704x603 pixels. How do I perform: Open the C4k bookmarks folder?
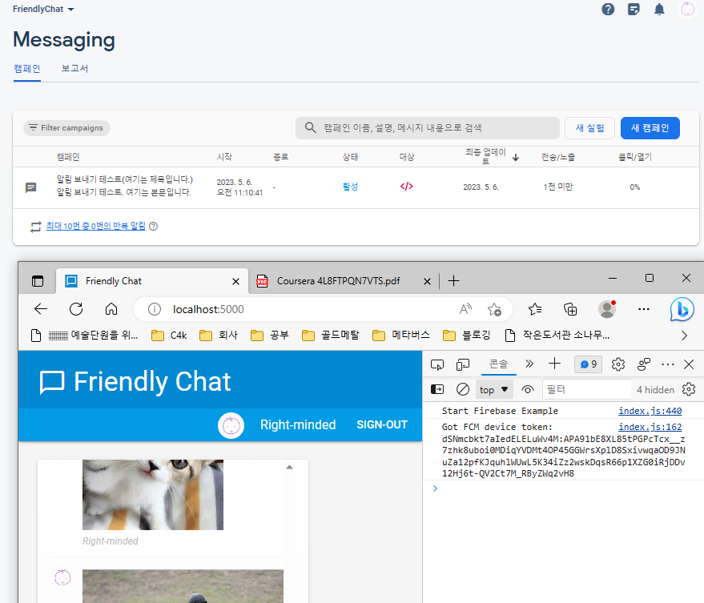pyautogui.click(x=169, y=335)
